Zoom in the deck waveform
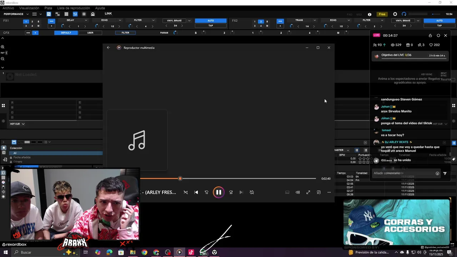 click(x=2, y=47)
